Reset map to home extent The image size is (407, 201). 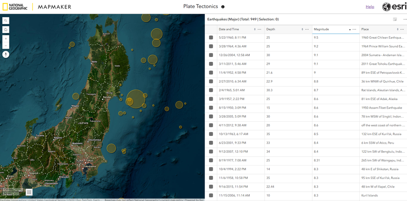[6, 30]
